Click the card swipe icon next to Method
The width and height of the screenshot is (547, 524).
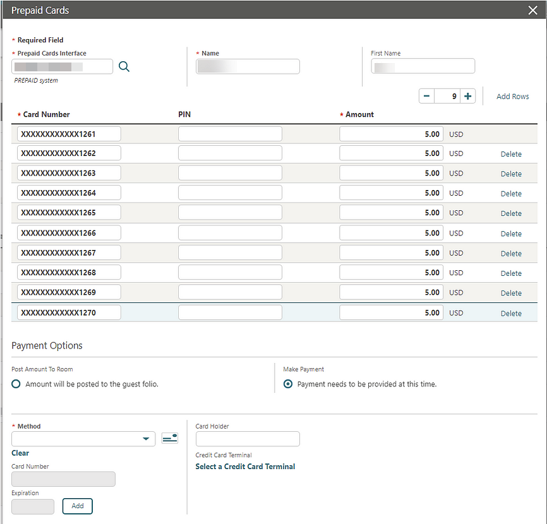click(x=170, y=438)
